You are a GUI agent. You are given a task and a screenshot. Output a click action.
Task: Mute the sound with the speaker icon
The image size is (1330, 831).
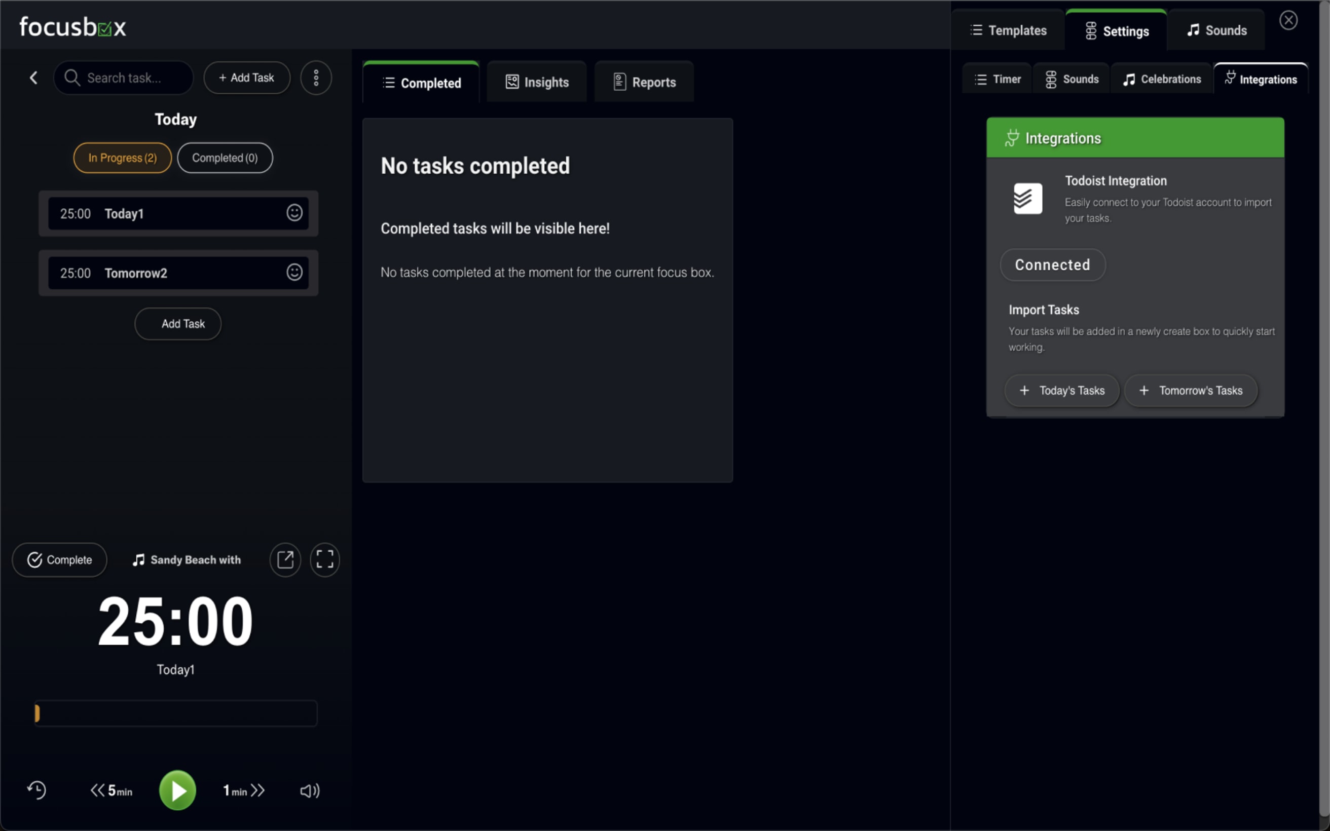point(309,791)
